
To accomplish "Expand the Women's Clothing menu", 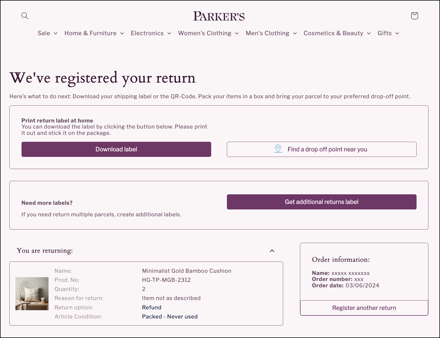I will tap(205, 33).
